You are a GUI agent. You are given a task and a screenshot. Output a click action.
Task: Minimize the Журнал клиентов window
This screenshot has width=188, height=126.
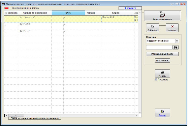point(172,4)
